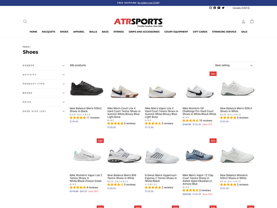277x208 pixels.
Task: Click the ATR Sports logo
Action: (138, 23)
